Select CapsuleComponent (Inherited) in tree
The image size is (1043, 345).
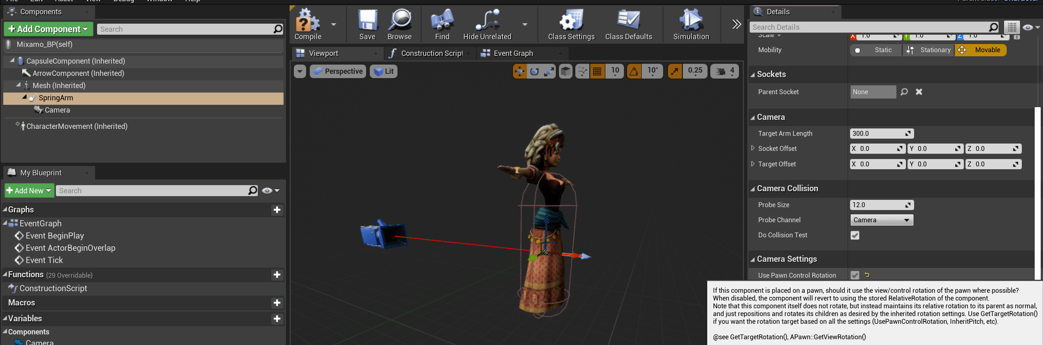143,61
